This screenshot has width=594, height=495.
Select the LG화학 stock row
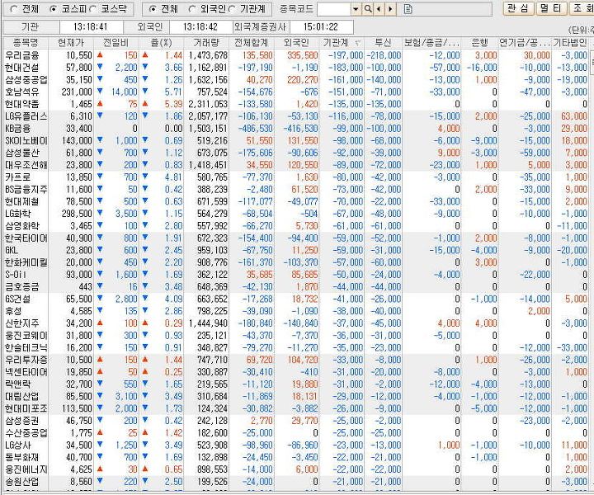pyautogui.click(x=295, y=214)
